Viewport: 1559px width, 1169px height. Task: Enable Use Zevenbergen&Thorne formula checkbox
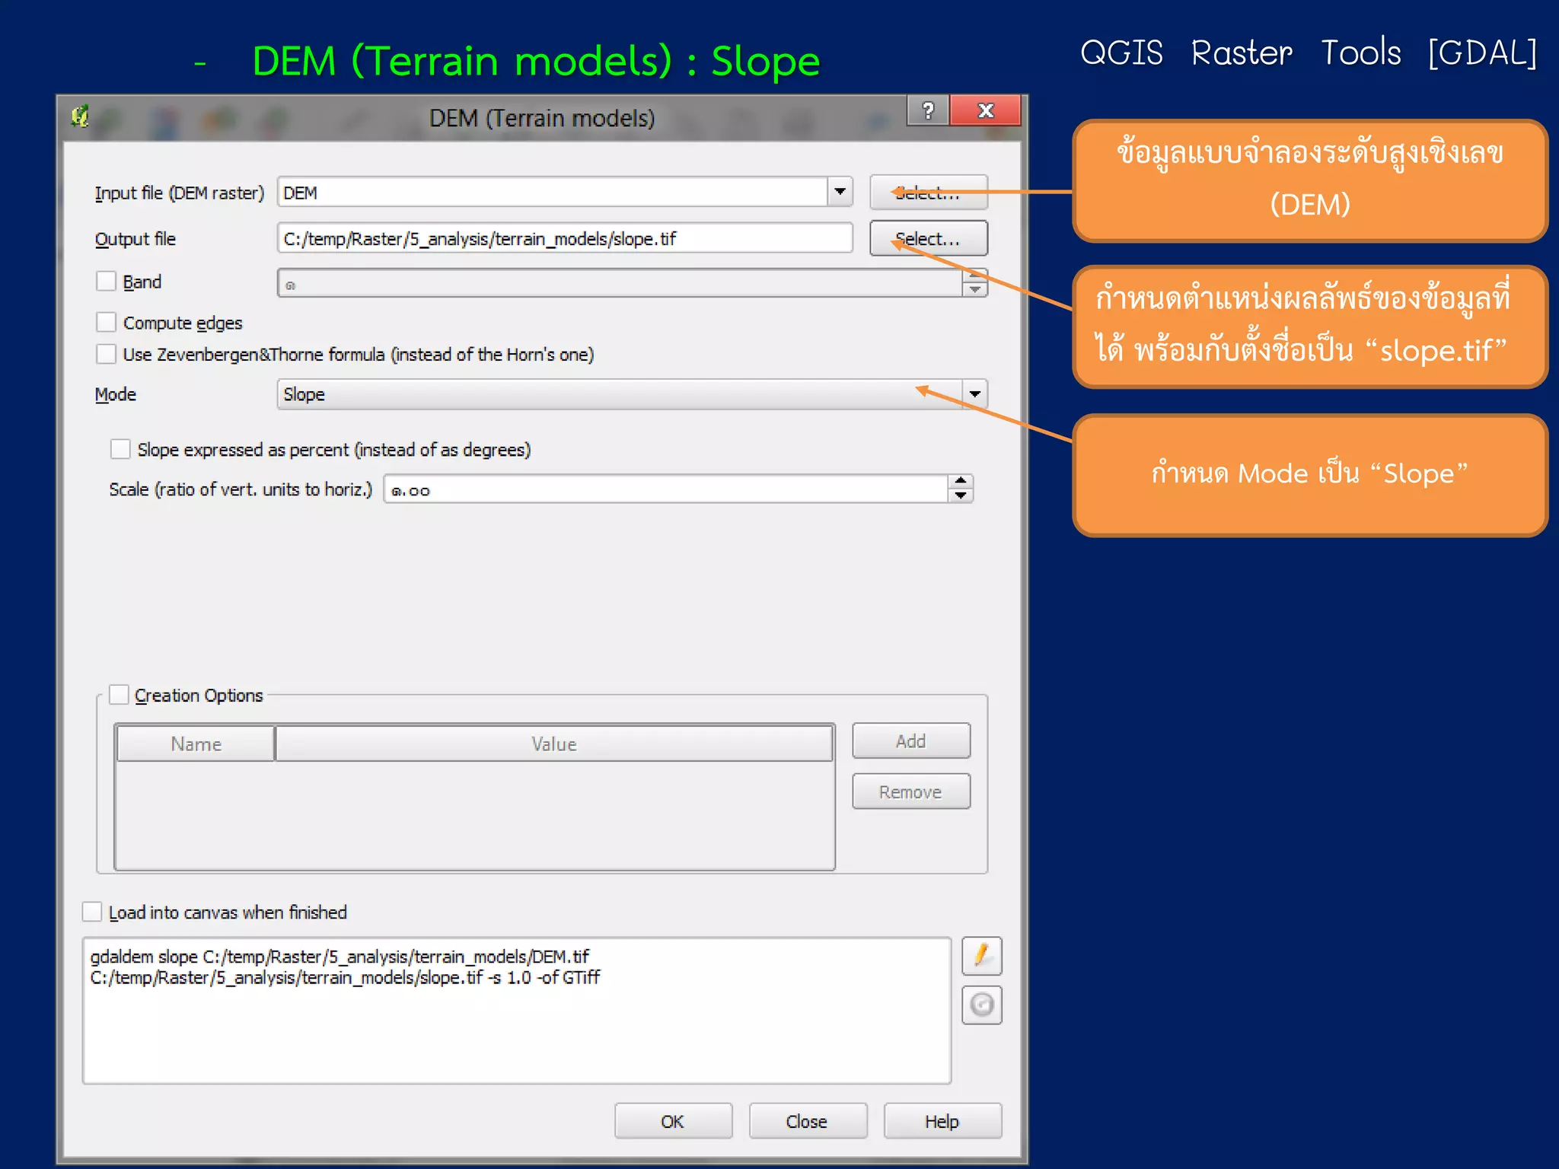click(106, 354)
